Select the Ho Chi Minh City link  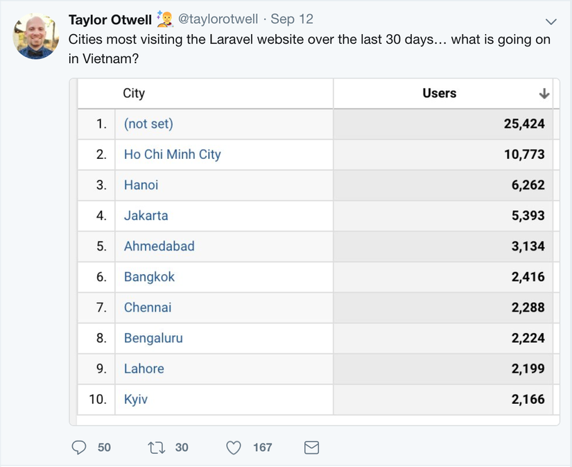pos(172,155)
